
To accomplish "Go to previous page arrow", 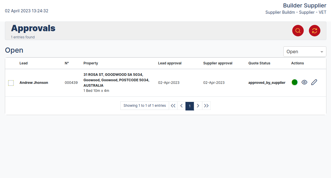I will (181, 106).
